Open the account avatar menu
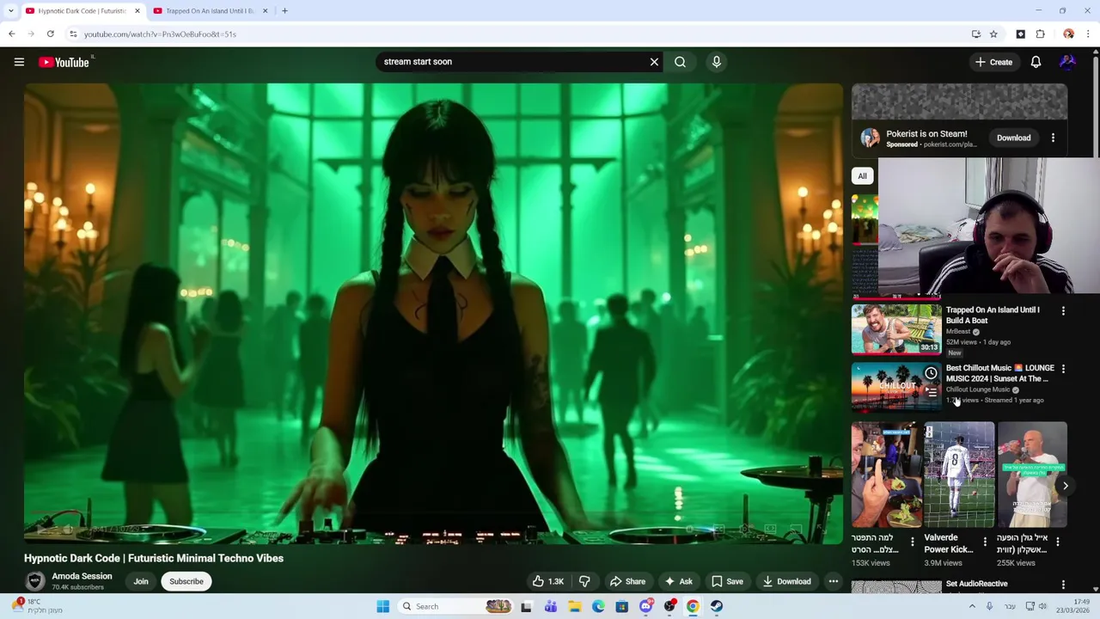The height and width of the screenshot is (619, 1100). click(1067, 62)
